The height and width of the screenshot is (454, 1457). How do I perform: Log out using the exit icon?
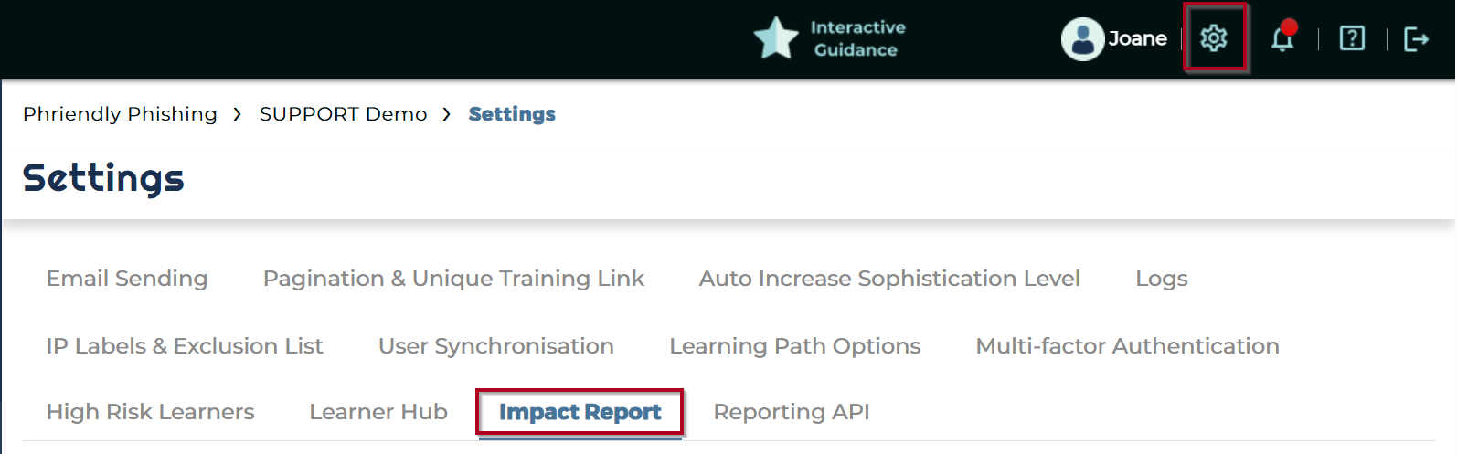(x=1416, y=39)
